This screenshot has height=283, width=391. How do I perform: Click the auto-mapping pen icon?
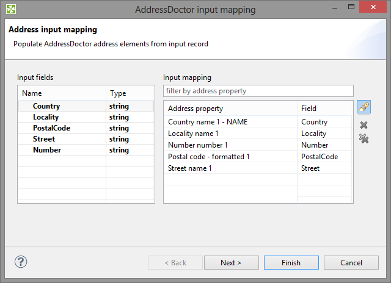(x=364, y=107)
